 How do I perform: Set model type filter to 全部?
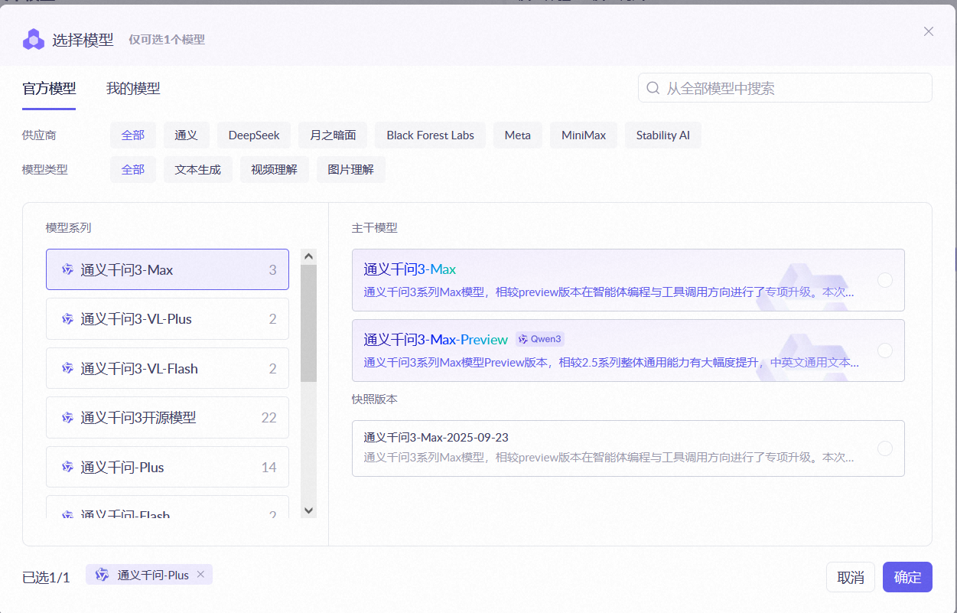tap(133, 170)
